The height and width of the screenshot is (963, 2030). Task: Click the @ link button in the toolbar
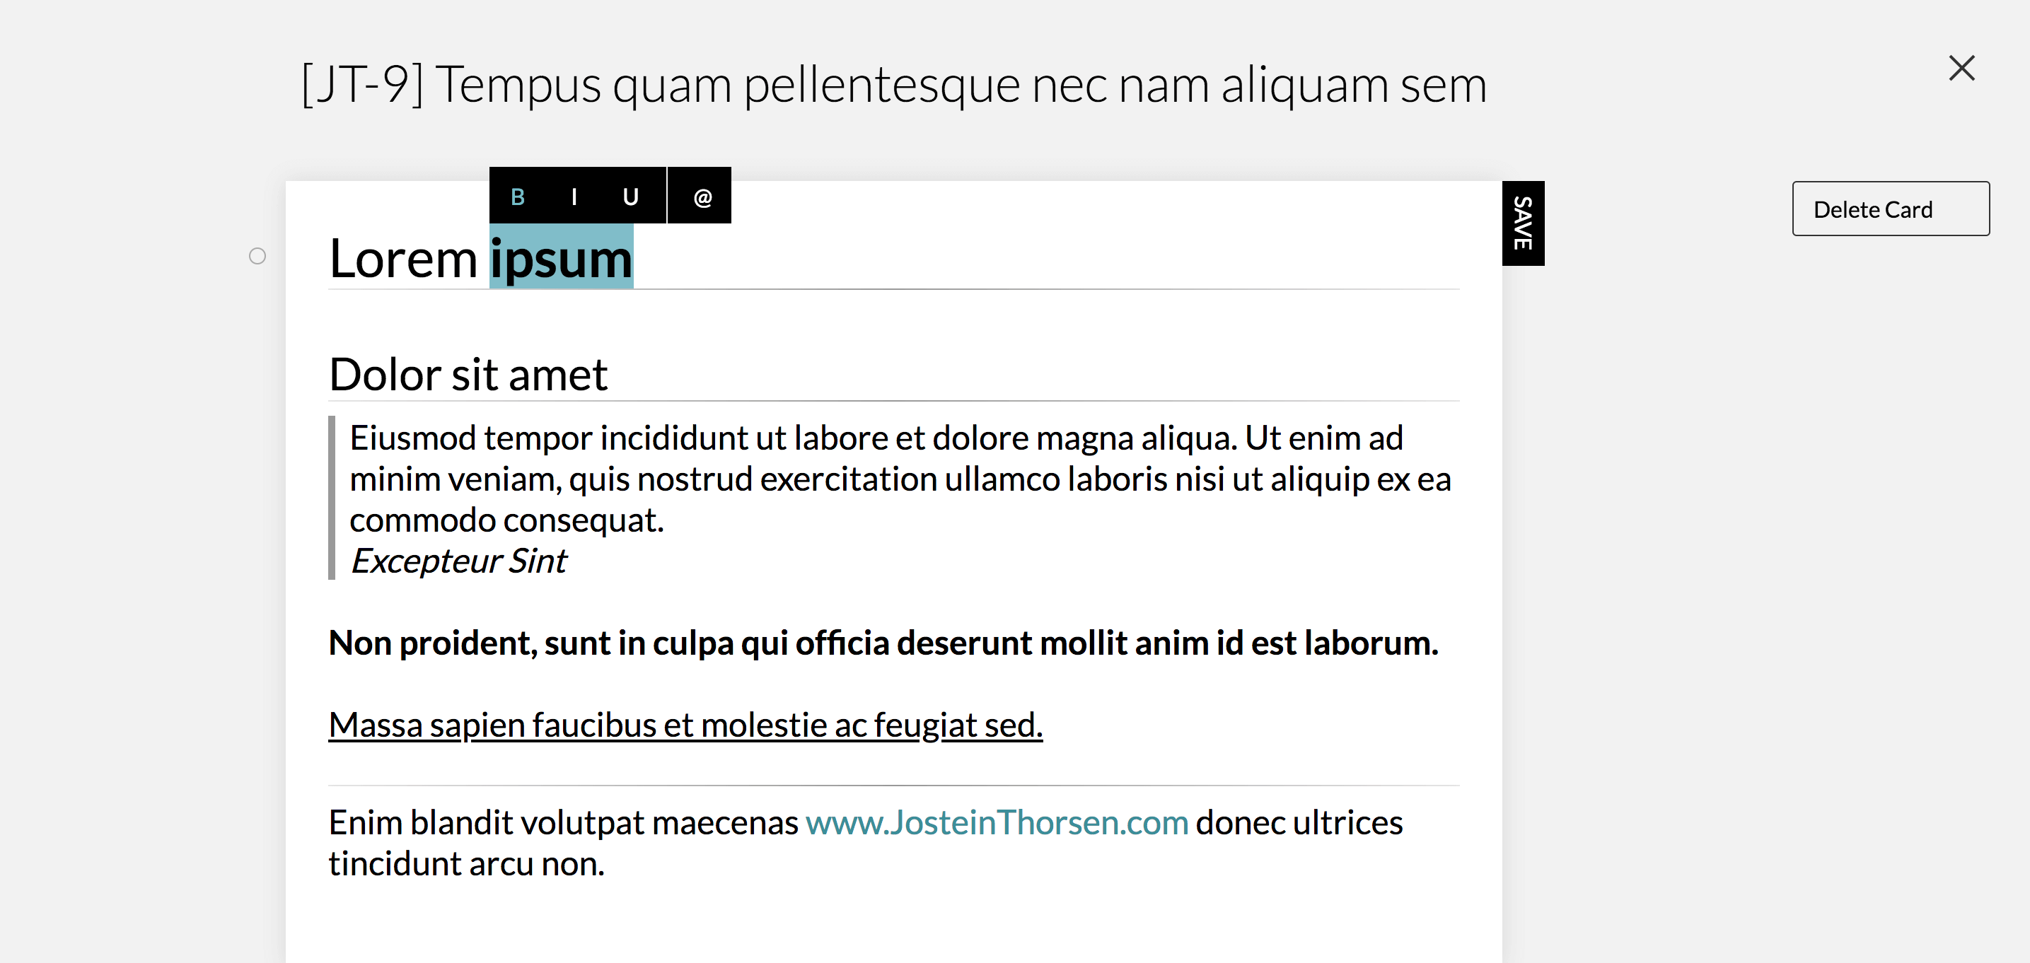pos(702,197)
